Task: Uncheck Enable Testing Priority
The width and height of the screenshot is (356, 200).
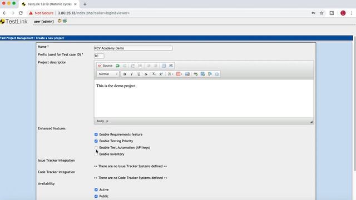Action: 96,141
